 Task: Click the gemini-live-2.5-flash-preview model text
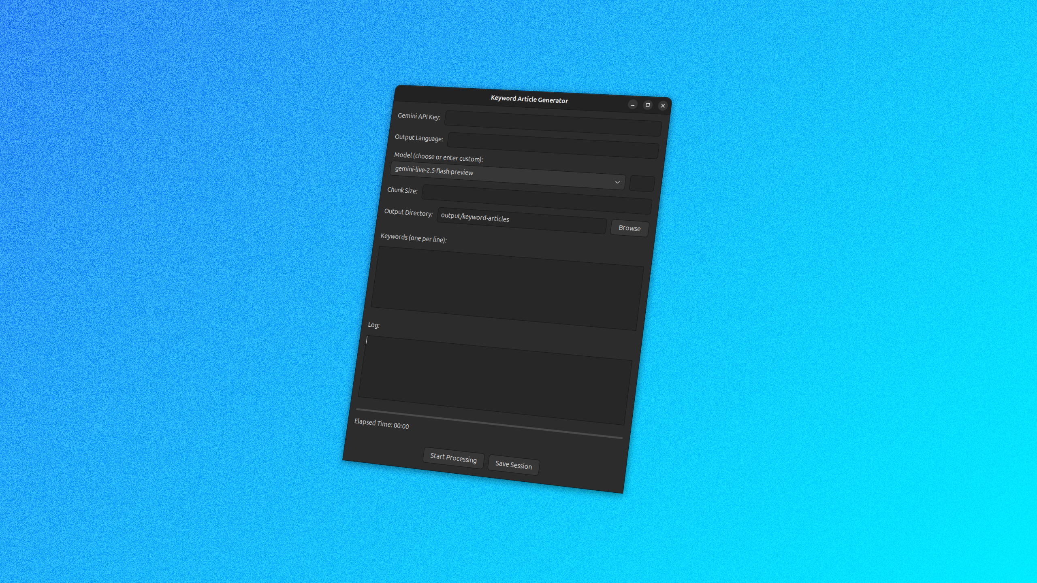(x=434, y=170)
